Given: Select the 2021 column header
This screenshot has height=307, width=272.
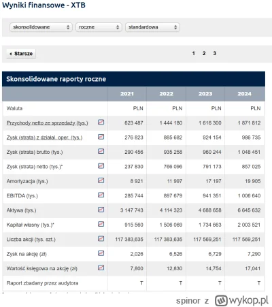Looking at the screenshot, I should tap(127, 94).
